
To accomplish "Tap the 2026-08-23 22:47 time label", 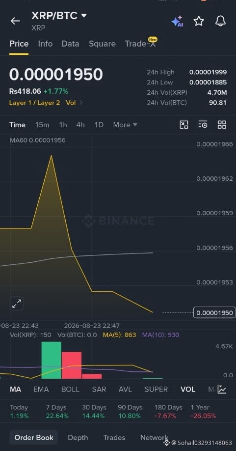I will click(92, 326).
